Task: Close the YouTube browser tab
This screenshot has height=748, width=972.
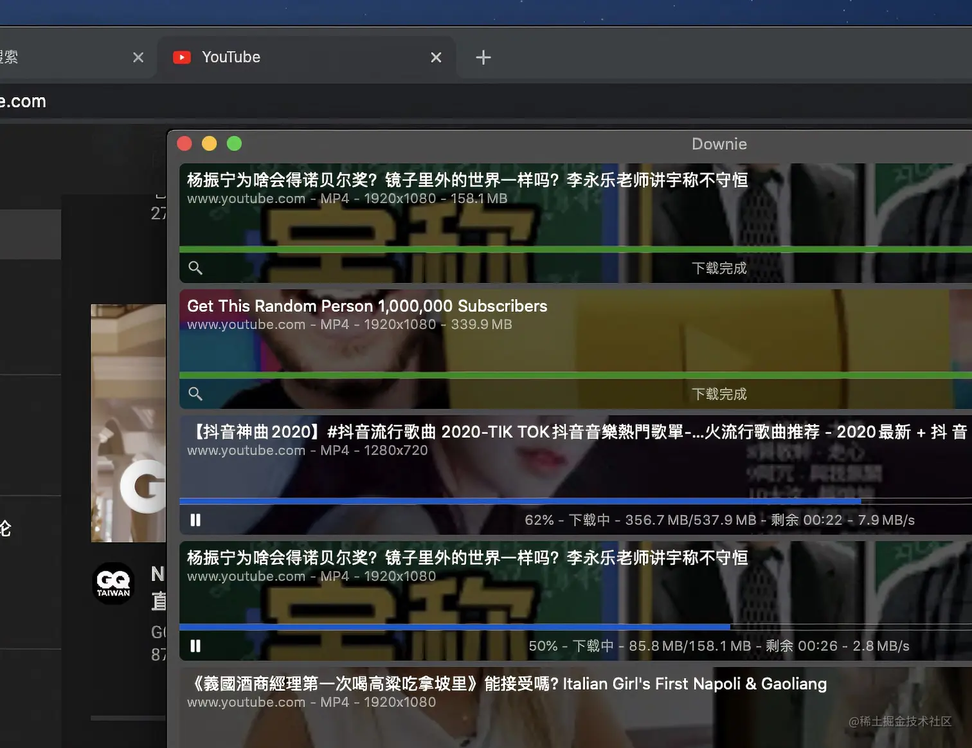Action: coord(436,58)
